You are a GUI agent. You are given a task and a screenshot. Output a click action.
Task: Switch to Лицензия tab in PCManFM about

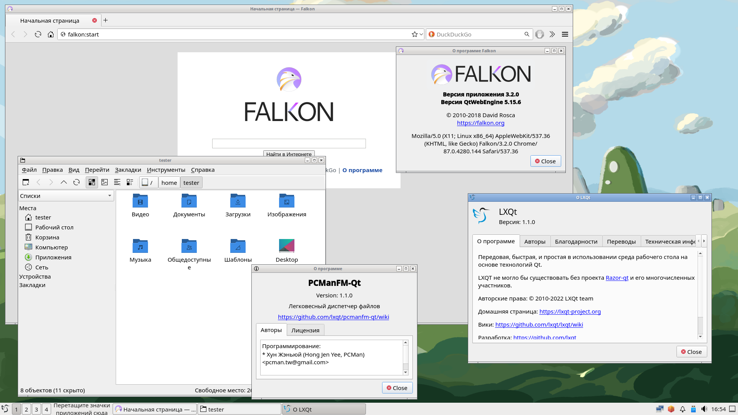[305, 330]
